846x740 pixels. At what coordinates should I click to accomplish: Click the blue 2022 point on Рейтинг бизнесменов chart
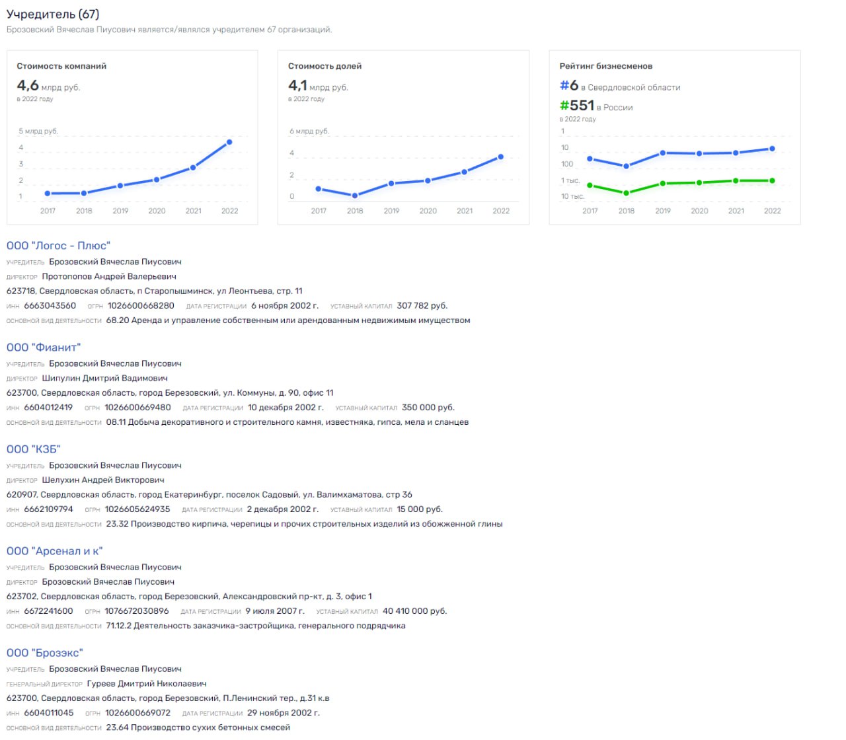coord(772,149)
